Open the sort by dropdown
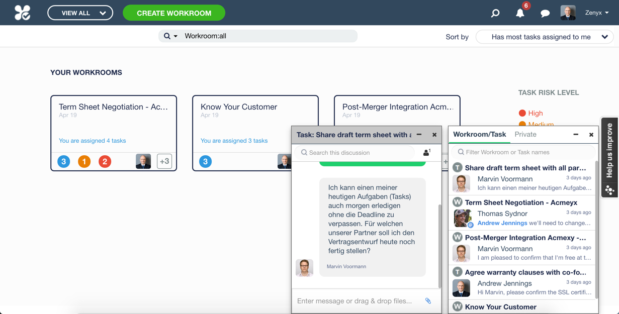Viewport: 619px width, 314px height. click(545, 37)
